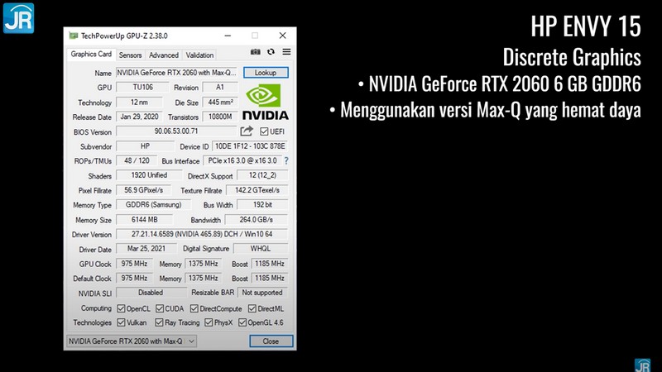Click the ROPs/TMUs value 48 / 120
662x372 pixels.
point(137,160)
